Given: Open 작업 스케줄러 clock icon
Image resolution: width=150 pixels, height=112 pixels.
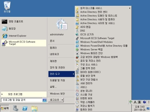Looking at the screenshot, I should [x=77, y=102].
